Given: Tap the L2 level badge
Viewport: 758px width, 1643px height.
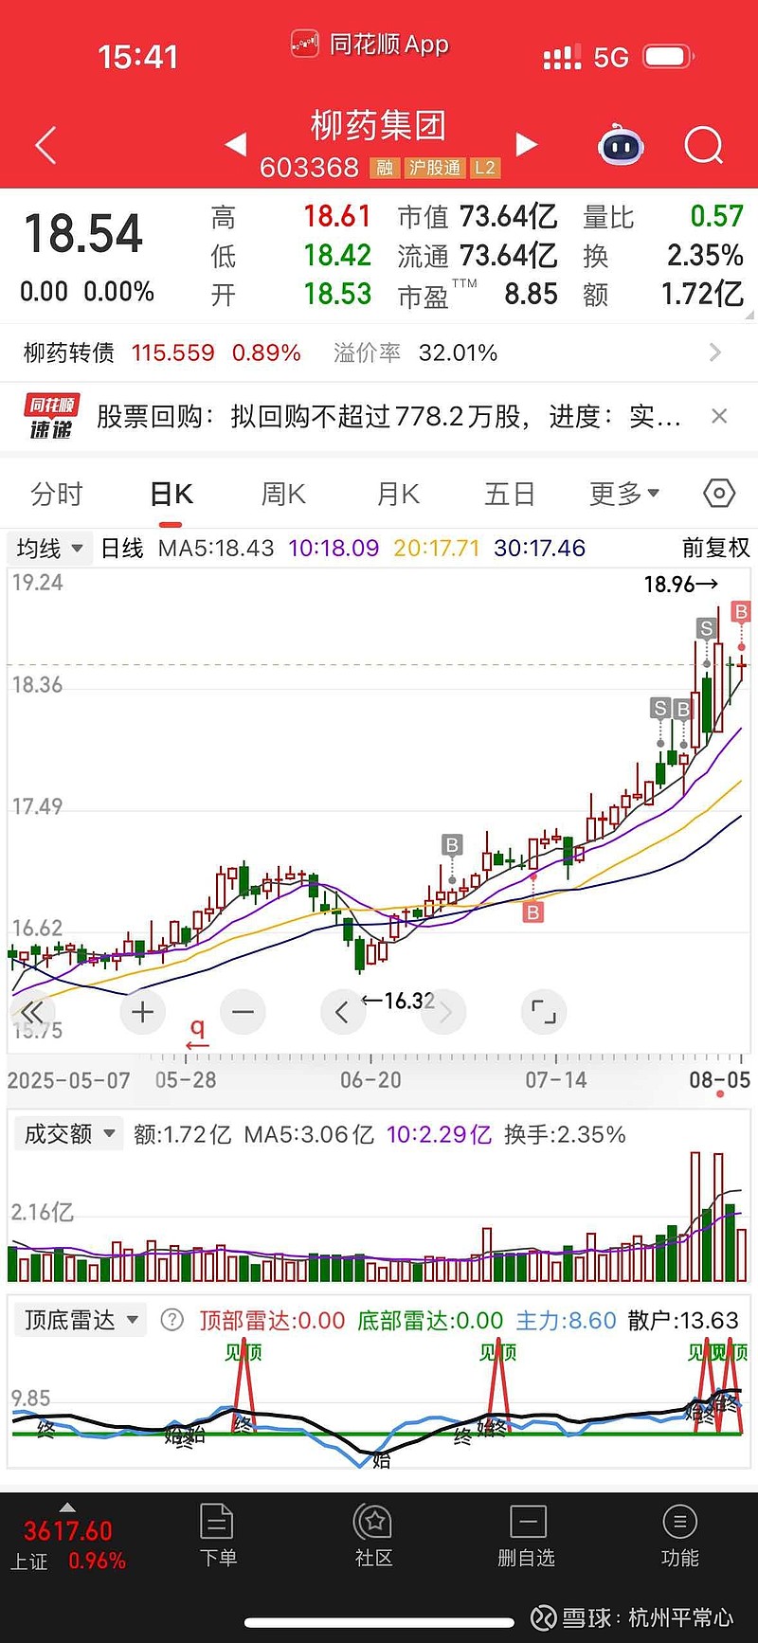Looking at the screenshot, I should [x=485, y=168].
